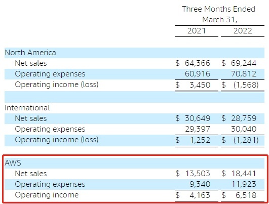The width and height of the screenshot is (269, 204).
Task: Select AWS 2022 operating income 6,518
Action: 246,195
